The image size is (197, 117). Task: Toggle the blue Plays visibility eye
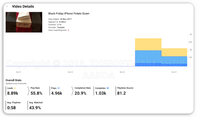pyautogui.click(x=59, y=88)
